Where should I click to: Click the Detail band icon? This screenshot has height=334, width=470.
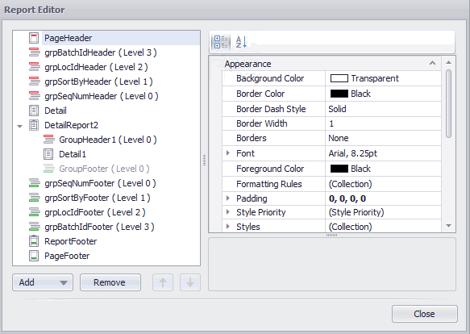(x=34, y=111)
